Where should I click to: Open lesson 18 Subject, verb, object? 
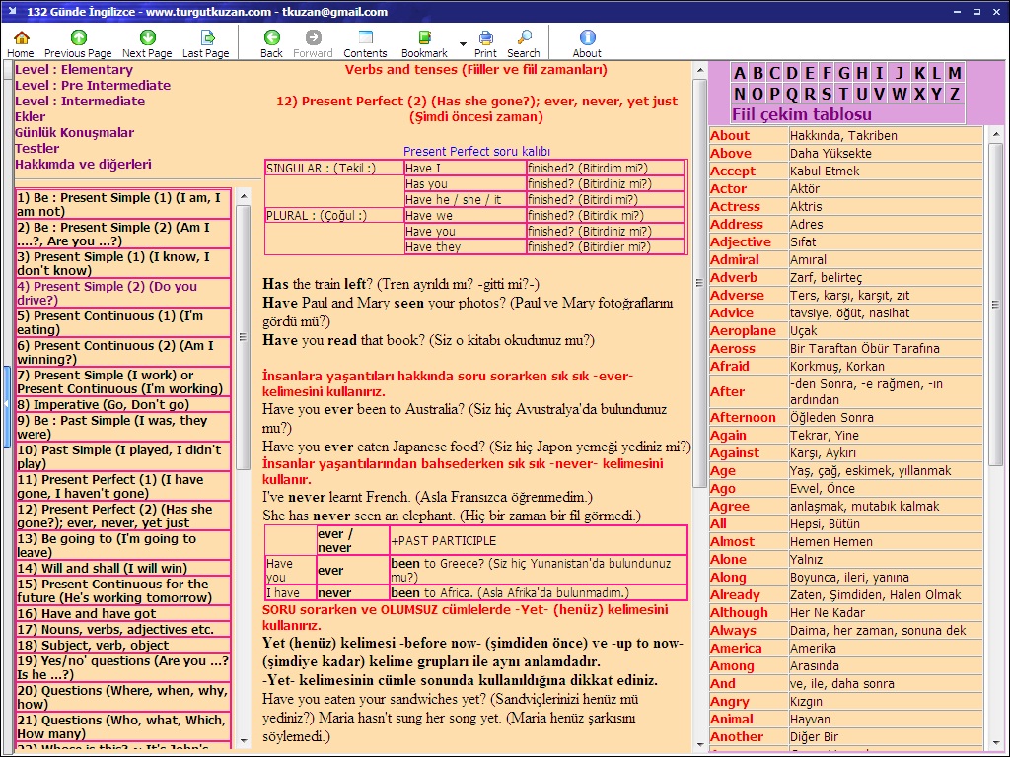[123, 645]
